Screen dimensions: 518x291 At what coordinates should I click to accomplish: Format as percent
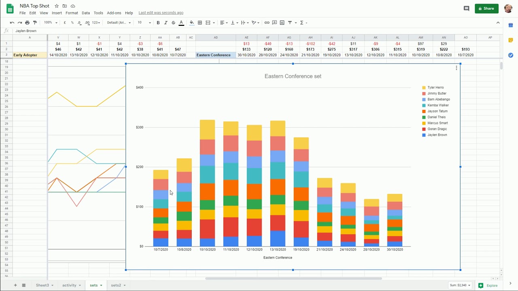72,23
